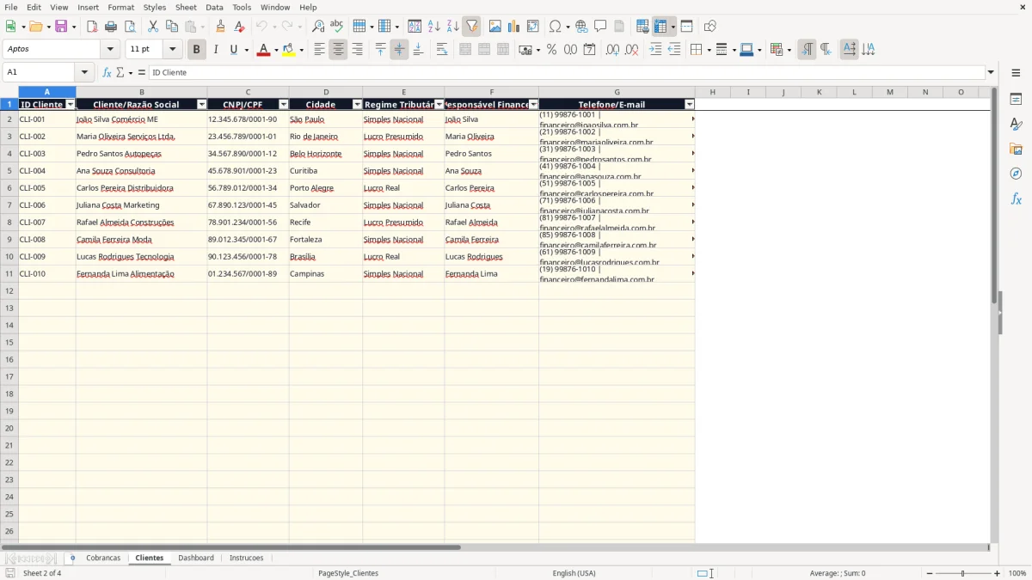Open the sidebar Gallery
Viewport: 1032px width, 580px height.
(1016, 150)
